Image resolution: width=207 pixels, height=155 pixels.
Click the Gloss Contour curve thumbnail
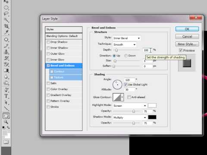[x=117, y=97]
